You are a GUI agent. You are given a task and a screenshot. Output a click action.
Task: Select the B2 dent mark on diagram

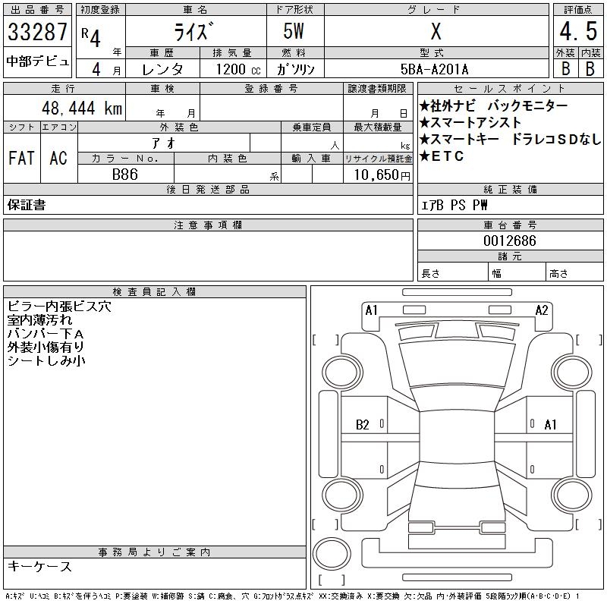[363, 425]
